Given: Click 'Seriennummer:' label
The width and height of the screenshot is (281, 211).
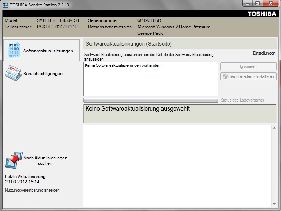Looking at the screenshot, I should point(103,20).
